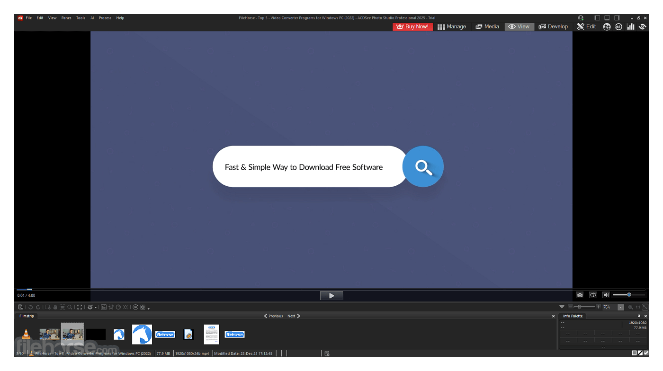Fit image to window icon
663x371 pixels.
point(645,307)
